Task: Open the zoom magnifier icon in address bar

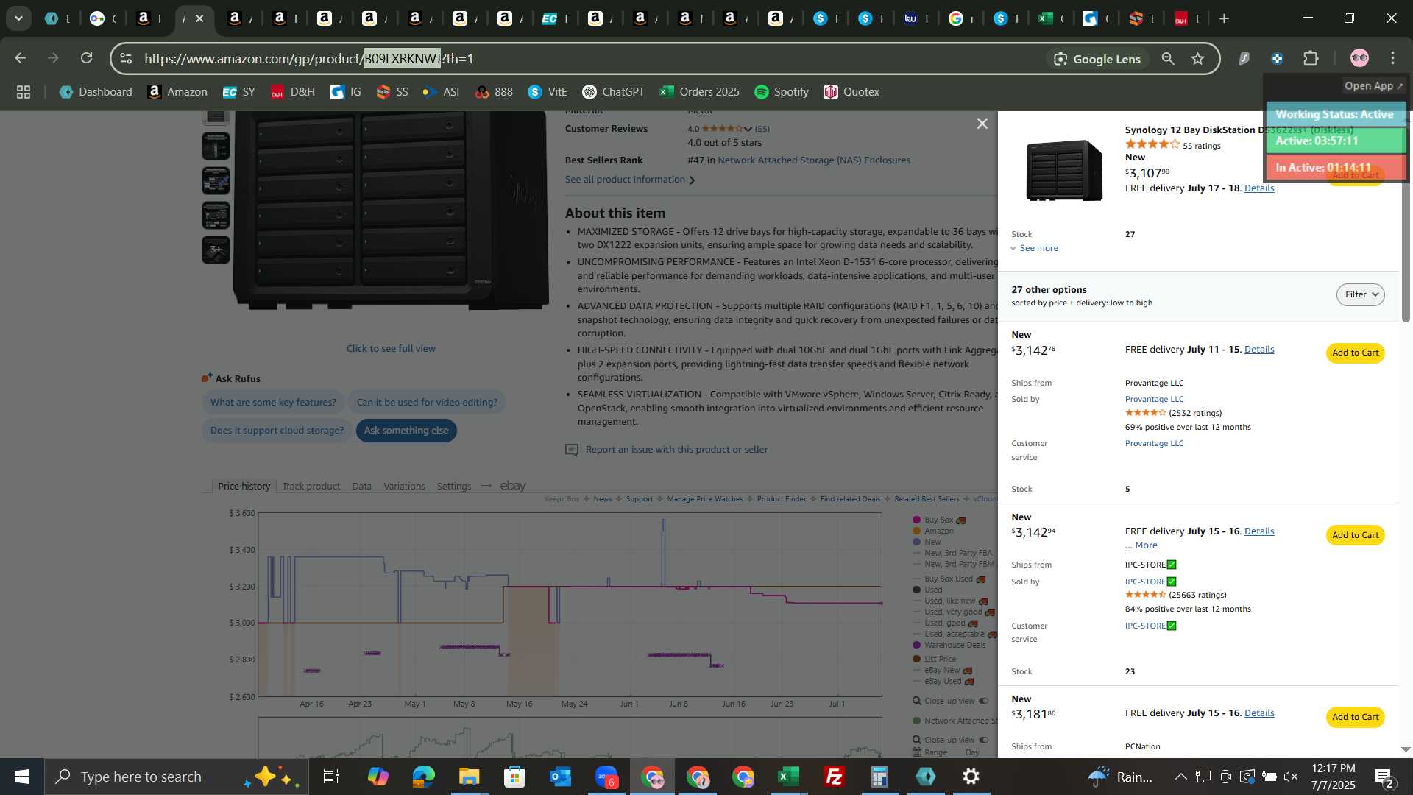Action: [1168, 59]
